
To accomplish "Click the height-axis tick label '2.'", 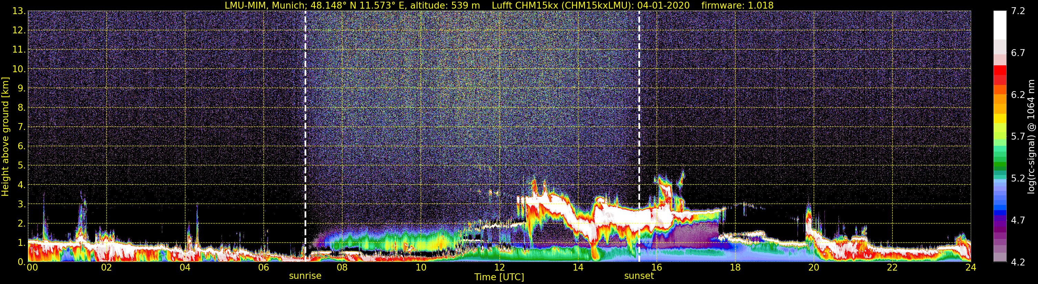I will (x=21, y=224).
